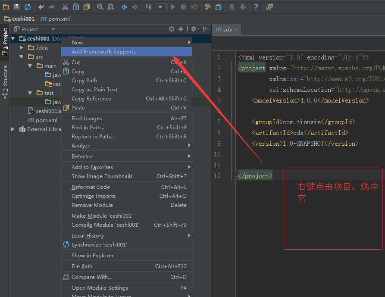
Task: Open the Refactor submenu
Action: [126, 156]
